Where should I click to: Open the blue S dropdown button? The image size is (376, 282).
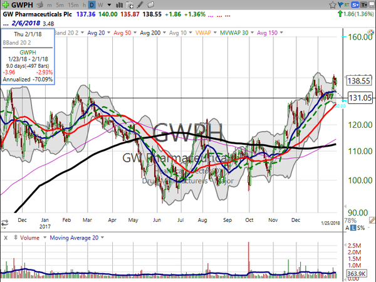point(355,5)
